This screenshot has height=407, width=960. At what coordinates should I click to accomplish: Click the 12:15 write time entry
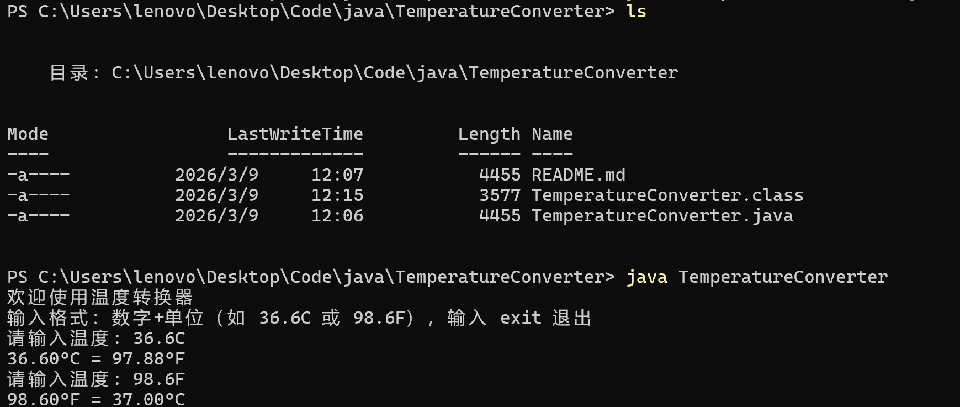[x=337, y=195]
